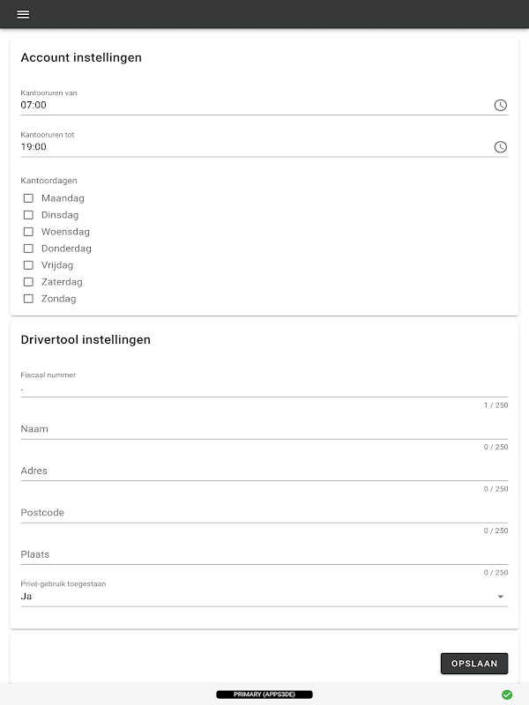Edit the Kantooruren van time value

click(247, 105)
